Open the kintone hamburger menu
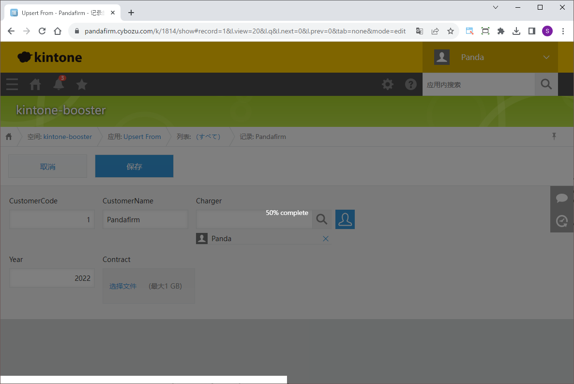 [x=12, y=84]
